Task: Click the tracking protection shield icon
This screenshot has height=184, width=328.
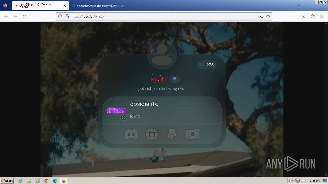Action: coord(60,16)
